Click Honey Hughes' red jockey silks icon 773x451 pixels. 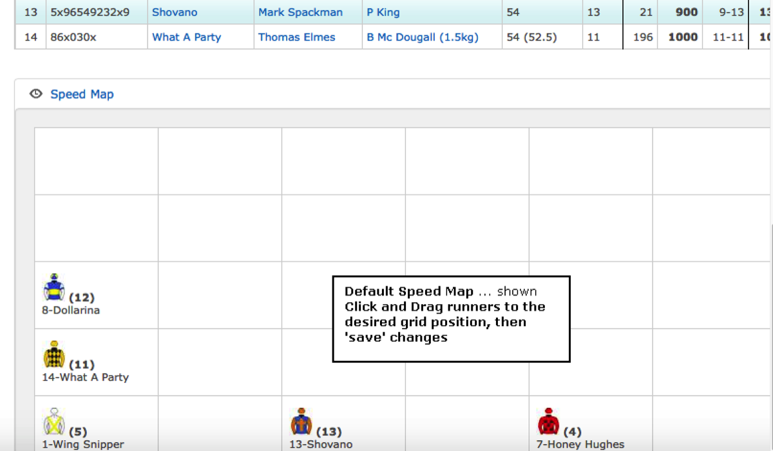(x=548, y=421)
